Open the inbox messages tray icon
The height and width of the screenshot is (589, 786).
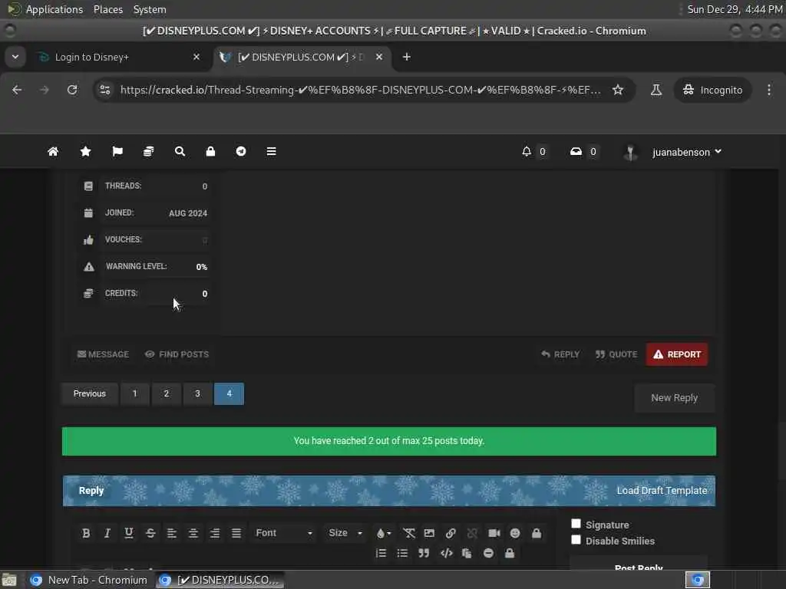576,151
